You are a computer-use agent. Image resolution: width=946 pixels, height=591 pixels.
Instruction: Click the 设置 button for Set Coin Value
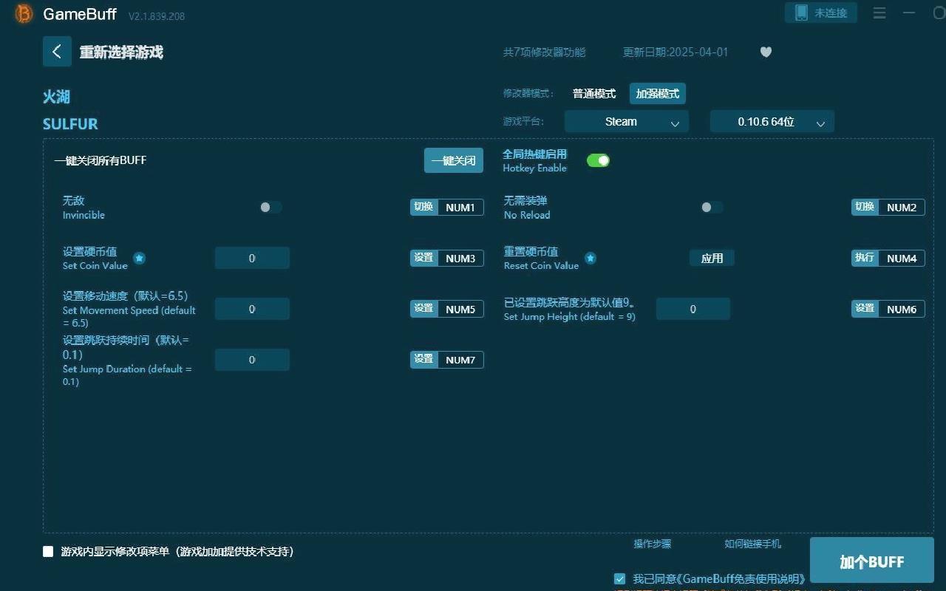[424, 258]
